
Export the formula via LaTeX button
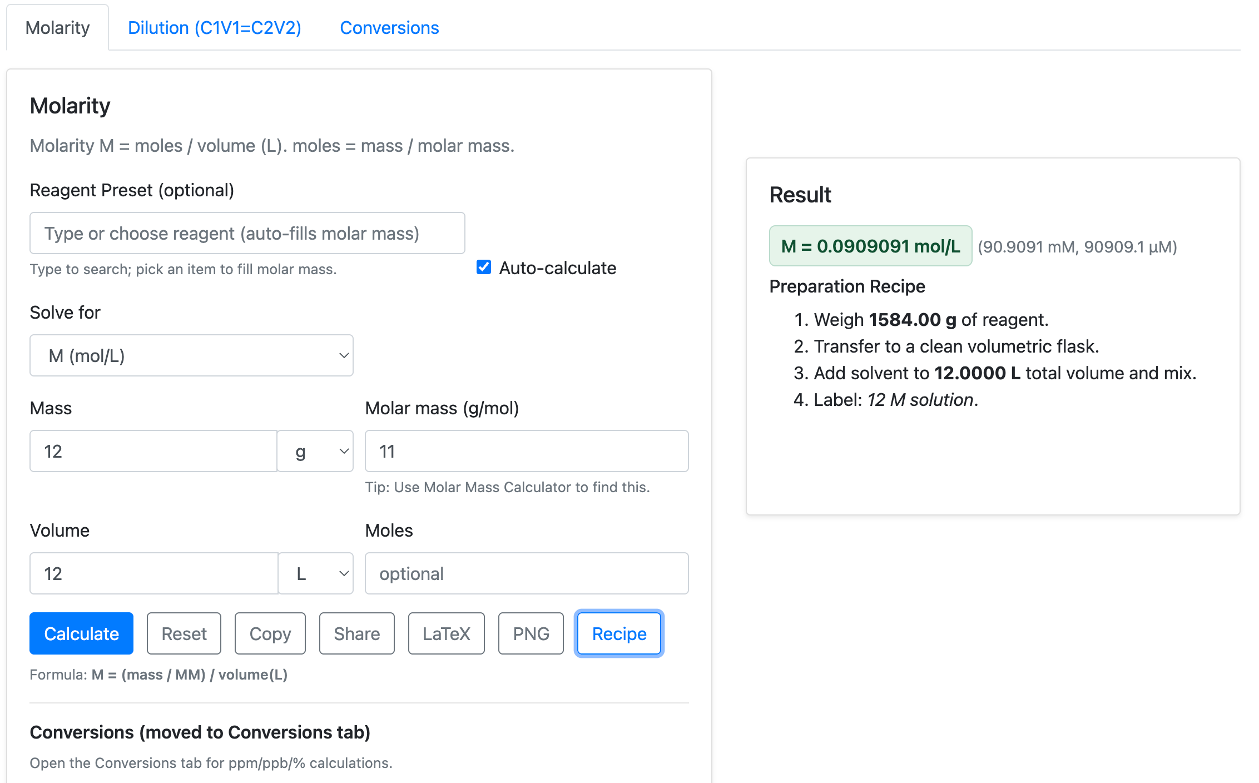click(x=447, y=633)
